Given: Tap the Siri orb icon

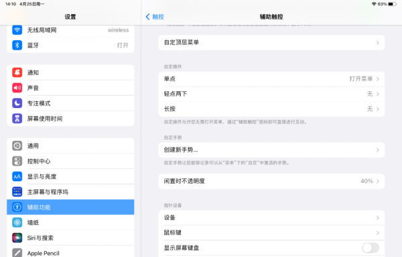Looking at the screenshot, I should click(x=17, y=238).
